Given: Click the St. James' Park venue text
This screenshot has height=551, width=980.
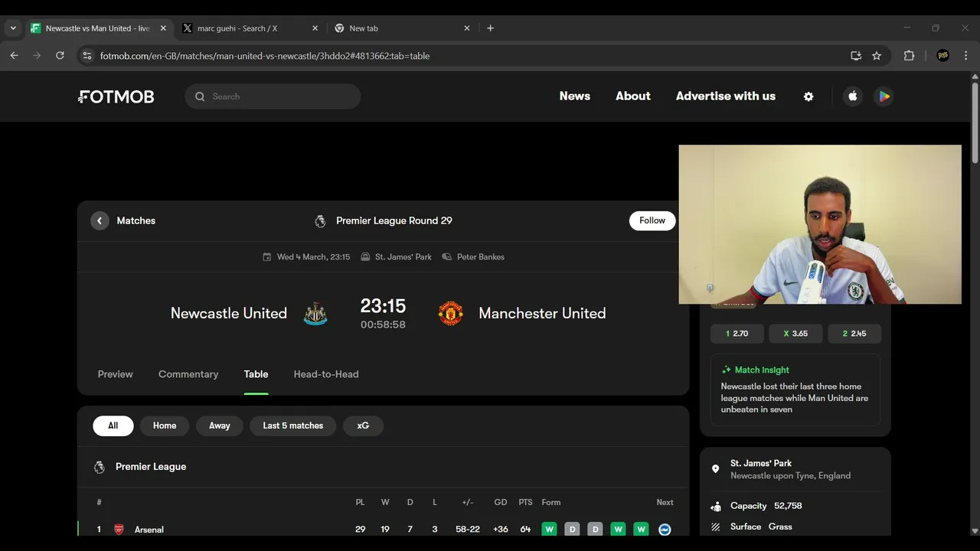Looking at the screenshot, I should tap(403, 257).
